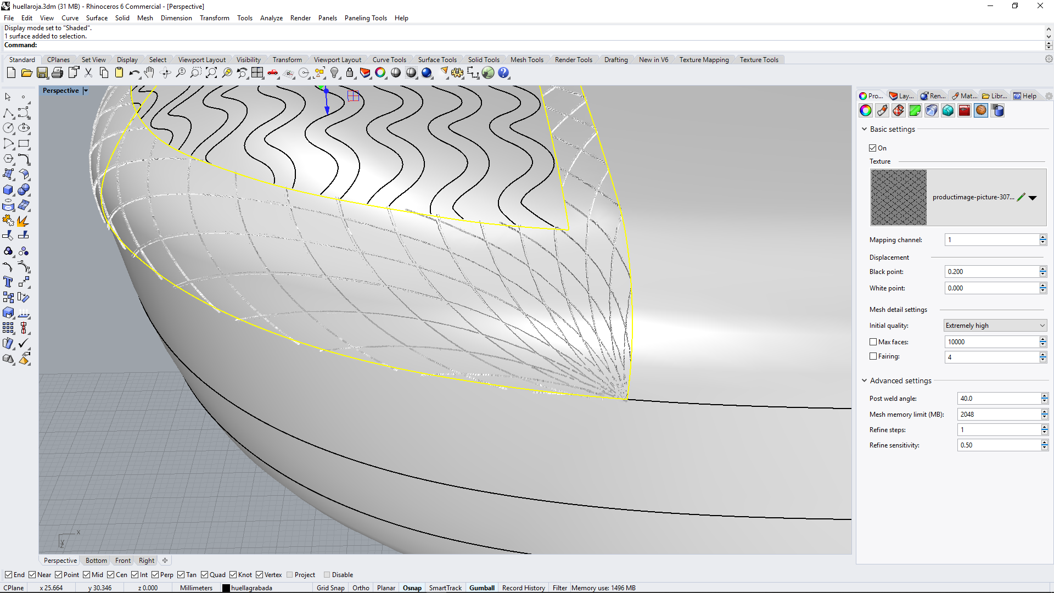
Task: Toggle the Project osnap checkbox
Action: pyautogui.click(x=290, y=575)
